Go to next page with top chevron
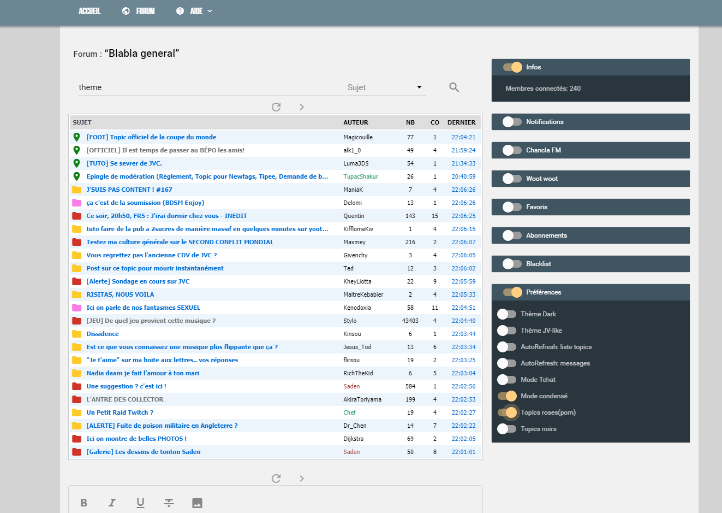Viewport: 722px width, 513px height. 302,107
